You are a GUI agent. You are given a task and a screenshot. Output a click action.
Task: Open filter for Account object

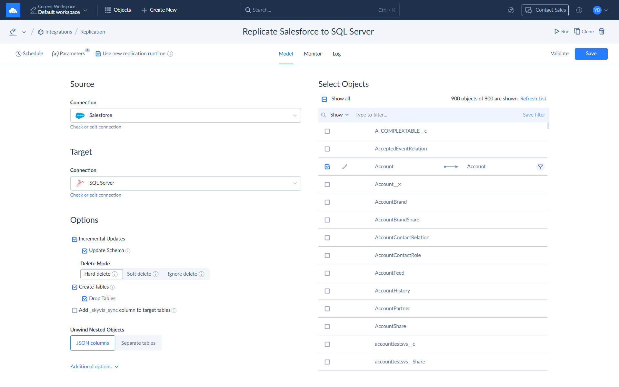coord(540,167)
